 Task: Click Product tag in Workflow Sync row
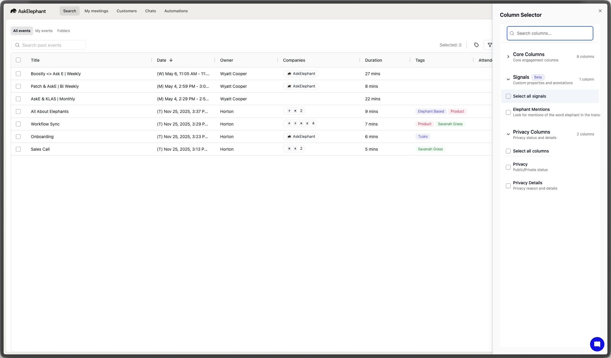click(425, 124)
